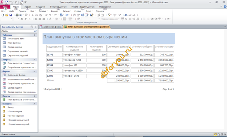Click the numbered list icon
This screenshot has height=137, width=227.
(148, 19)
